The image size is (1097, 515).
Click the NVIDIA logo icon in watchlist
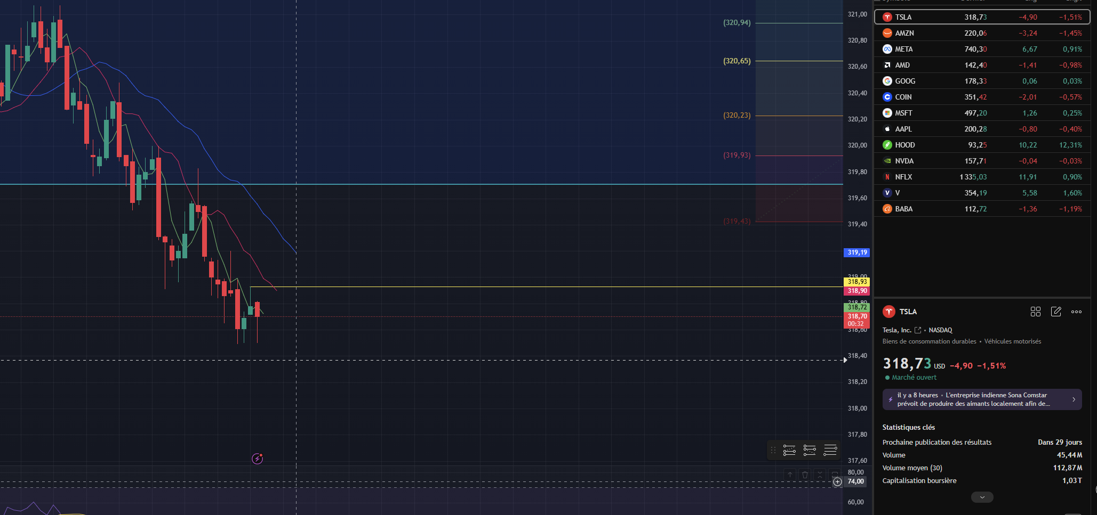(x=887, y=161)
